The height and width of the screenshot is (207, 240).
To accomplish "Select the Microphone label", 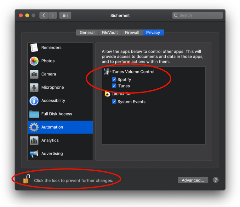I will [x=53, y=87].
